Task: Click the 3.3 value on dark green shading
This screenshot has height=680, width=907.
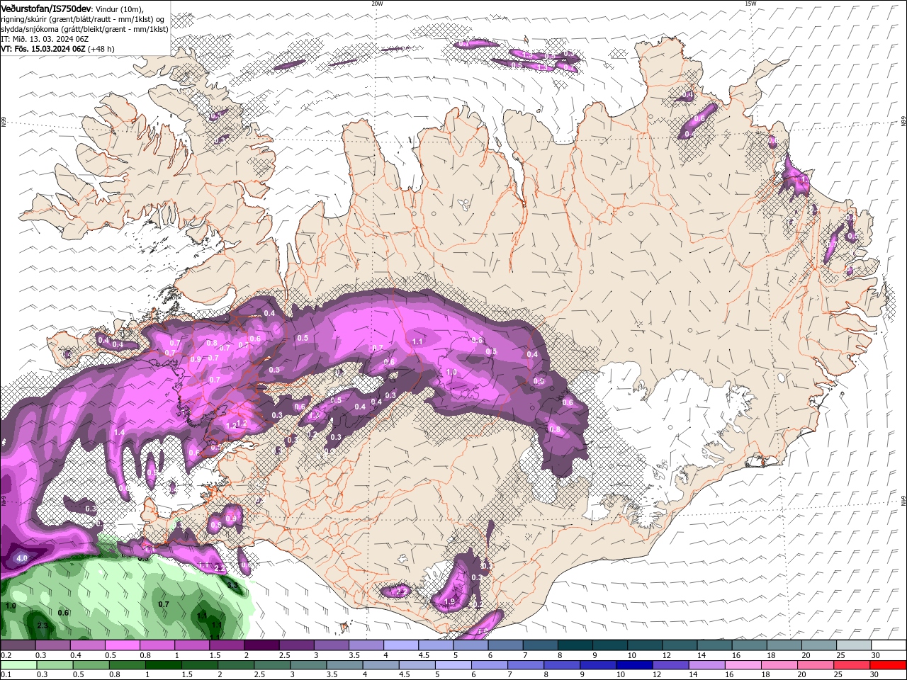Action: pyautogui.click(x=232, y=585)
